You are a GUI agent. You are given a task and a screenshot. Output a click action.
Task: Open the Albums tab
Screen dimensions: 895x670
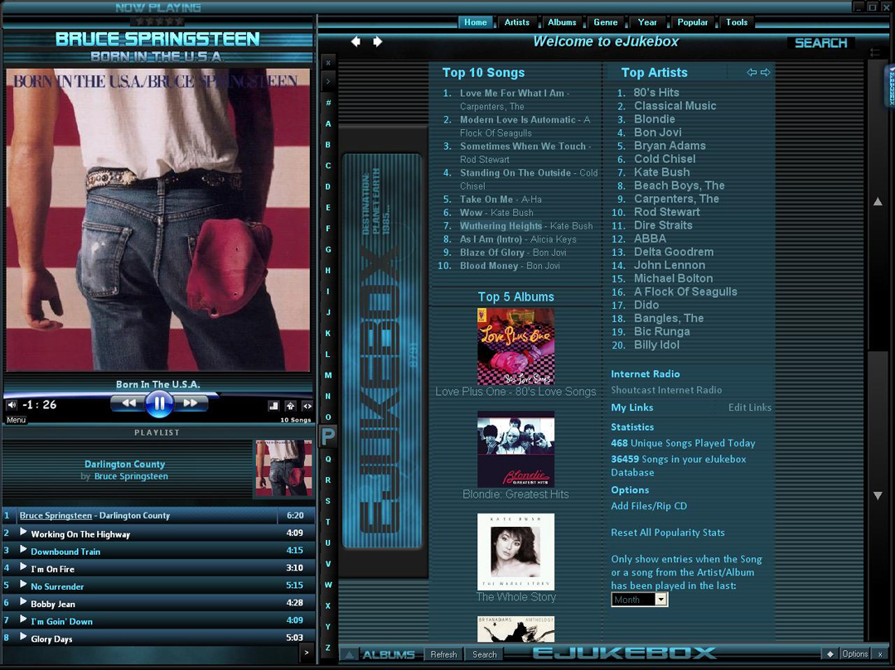point(562,22)
